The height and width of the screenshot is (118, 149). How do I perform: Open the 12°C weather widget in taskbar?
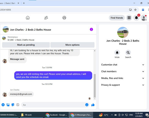[104, 115]
